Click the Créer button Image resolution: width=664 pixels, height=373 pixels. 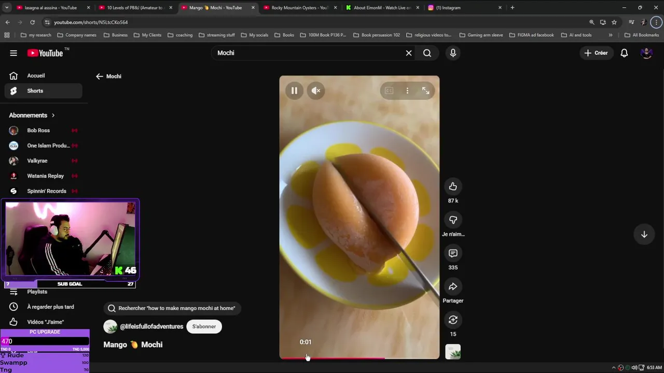tap(596, 53)
